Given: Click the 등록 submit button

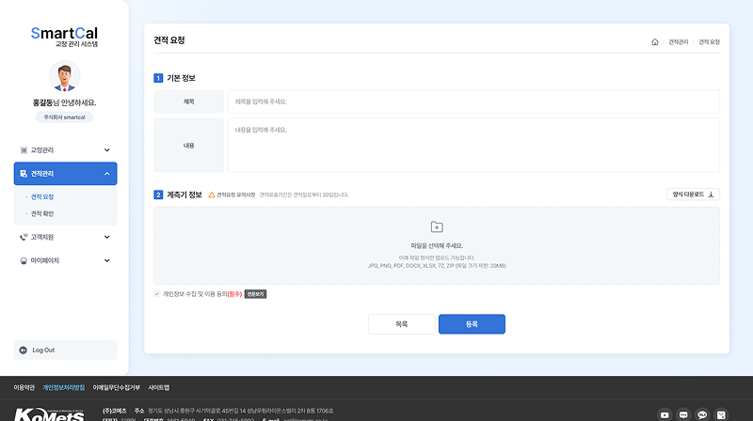Looking at the screenshot, I should click(472, 323).
